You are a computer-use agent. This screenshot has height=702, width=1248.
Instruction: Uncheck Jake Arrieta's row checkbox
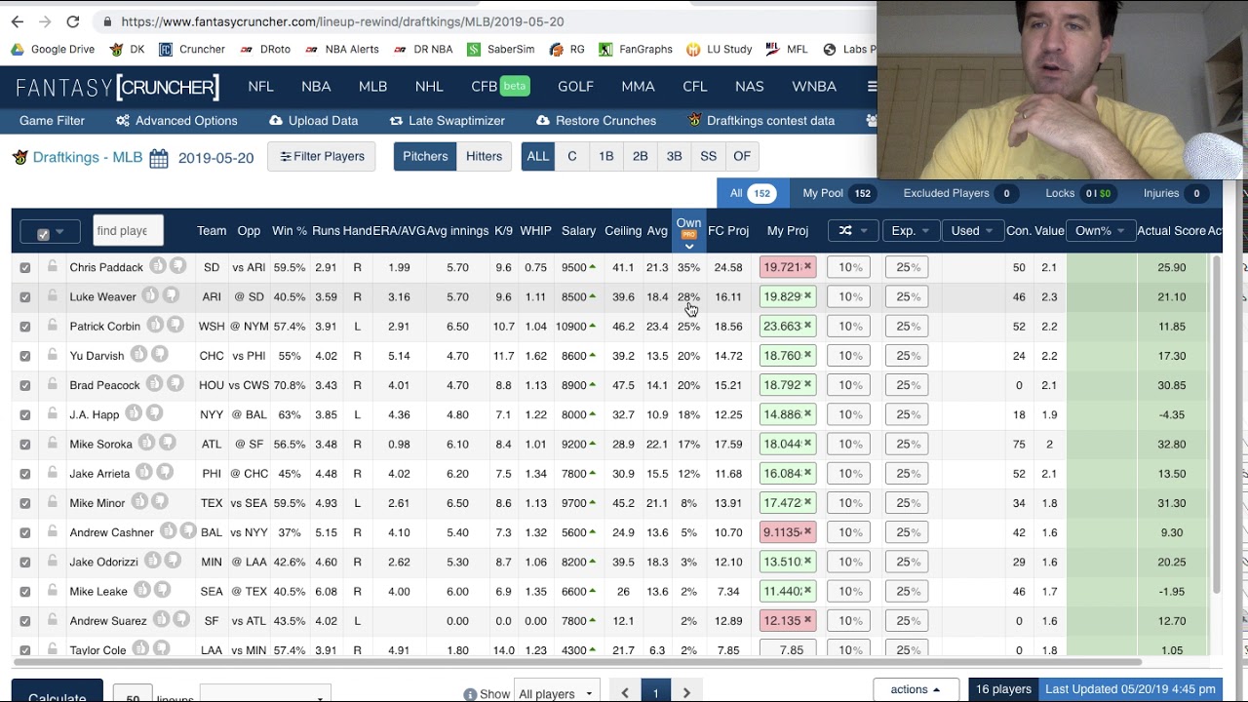click(x=25, y=474)
